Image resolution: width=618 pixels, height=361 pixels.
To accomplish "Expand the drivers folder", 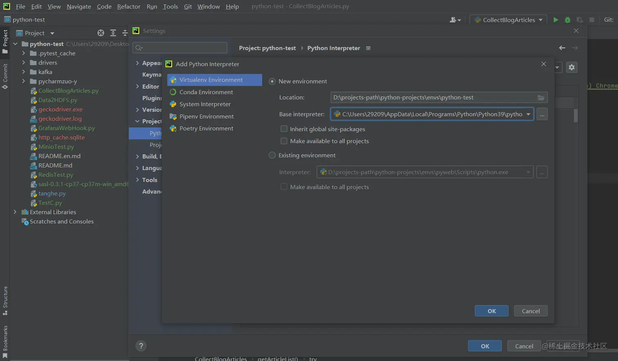I will [x=23, y=63].
